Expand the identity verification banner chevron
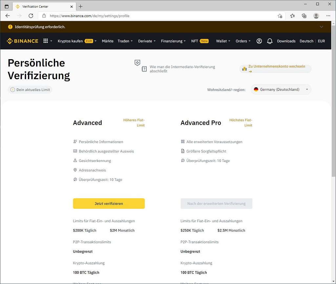The height and width of the screenshot is (284, 336). pos(321,27)
